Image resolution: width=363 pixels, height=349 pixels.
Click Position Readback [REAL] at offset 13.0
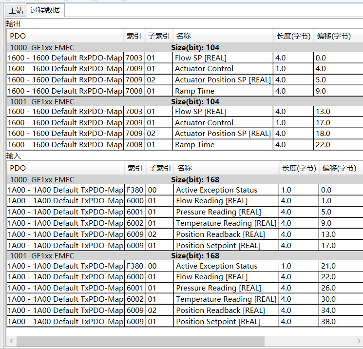(220, 234)
